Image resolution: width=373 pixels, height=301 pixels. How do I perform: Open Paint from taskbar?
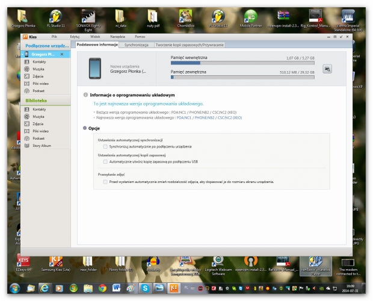pos(131,288)
